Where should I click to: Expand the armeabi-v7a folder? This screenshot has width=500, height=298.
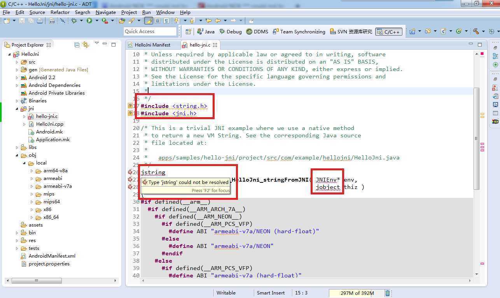point(32,186)
